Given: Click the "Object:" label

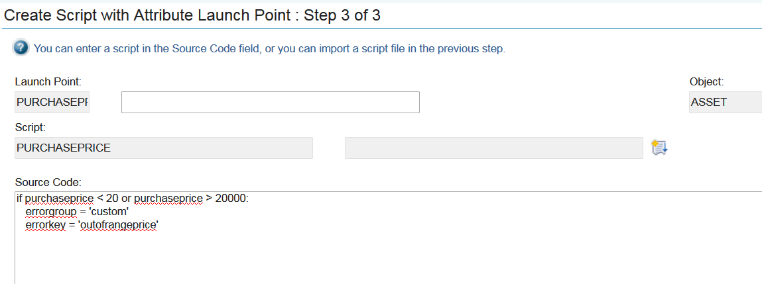Looking at the screenshot, I should click(x=706, y=81).
